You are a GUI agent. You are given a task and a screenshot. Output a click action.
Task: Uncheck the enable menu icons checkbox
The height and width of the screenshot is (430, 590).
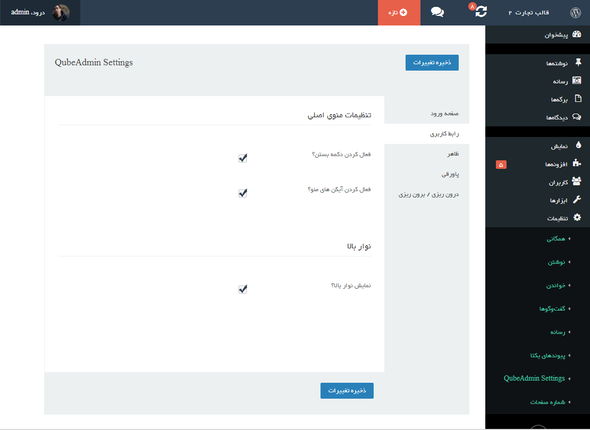(243, 193)
